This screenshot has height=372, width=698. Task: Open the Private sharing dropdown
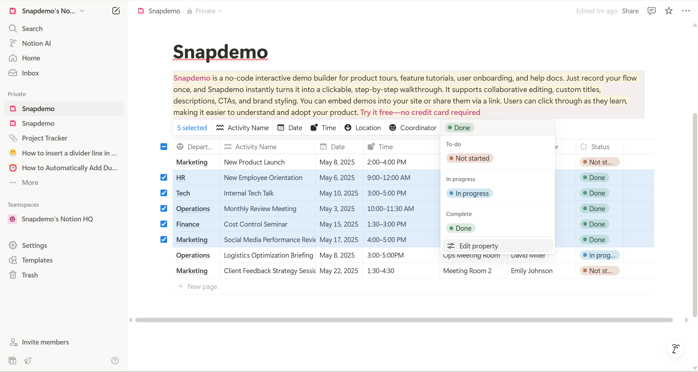205,11
